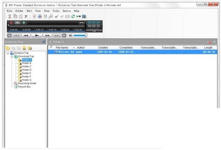Collapse the Download Tray tree node
The image size is (221, 150).
coord(11,56)
